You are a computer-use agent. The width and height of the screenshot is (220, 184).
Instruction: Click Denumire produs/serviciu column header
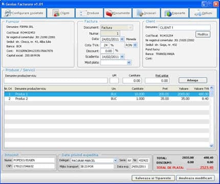pyautogui.click(x=30, y=88)
